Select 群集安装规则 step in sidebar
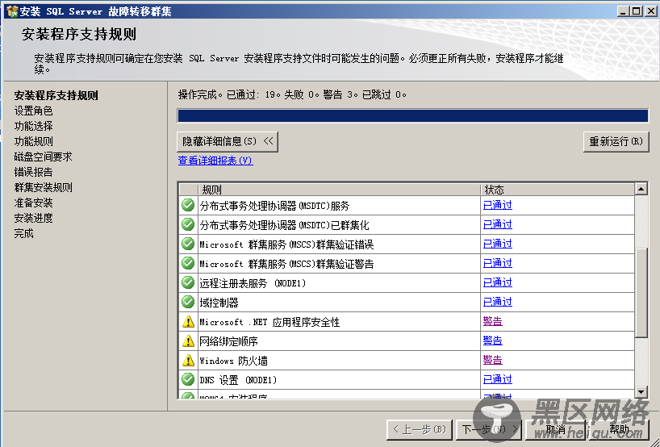Screen dimensions: 660x447 tap(43, 187)
